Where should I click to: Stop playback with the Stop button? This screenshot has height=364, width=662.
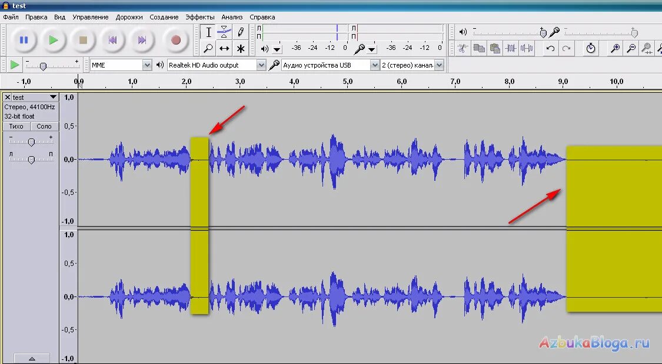point(83,40)
